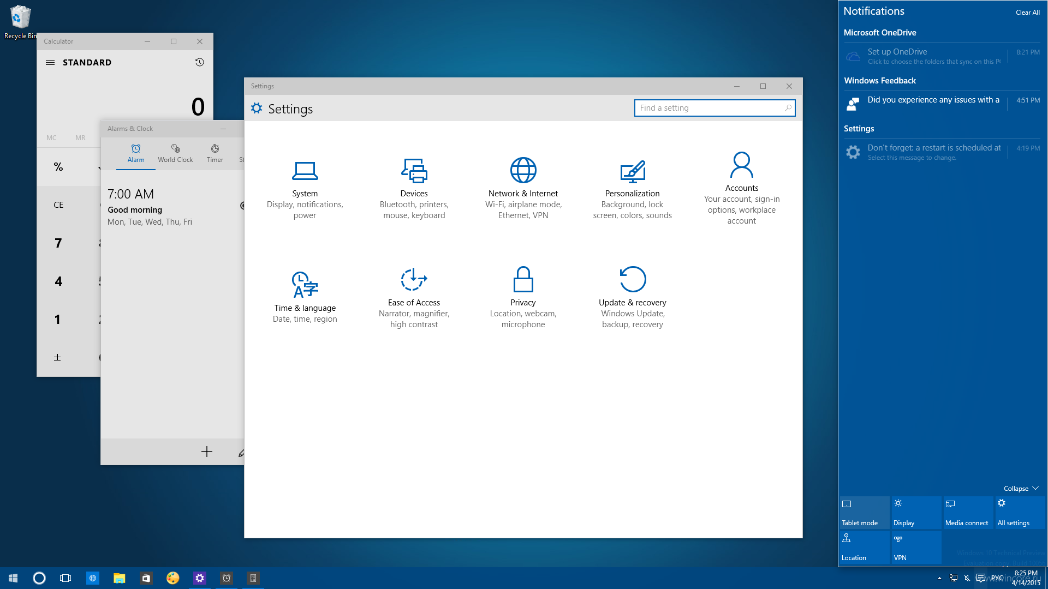Click the MR memory button in Calculator

point(80,137)
